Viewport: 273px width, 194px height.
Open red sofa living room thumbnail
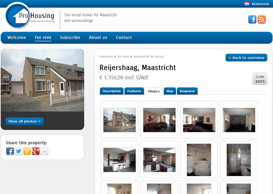click(159, 120)
